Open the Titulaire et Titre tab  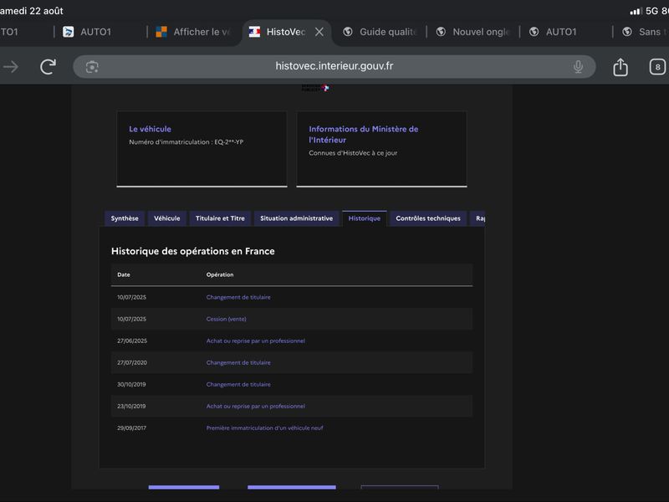pyautogui.click(x=220, y=218)
